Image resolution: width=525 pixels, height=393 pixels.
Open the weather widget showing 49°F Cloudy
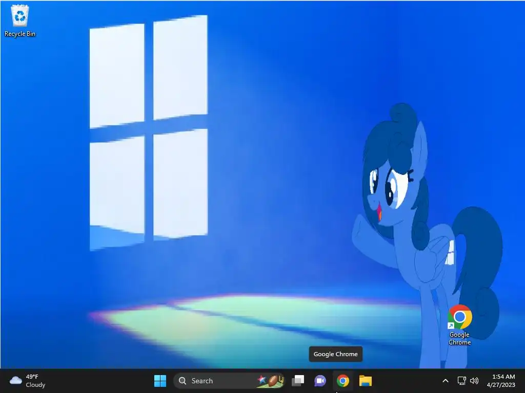pyautogui.click(x=28, y=381)
